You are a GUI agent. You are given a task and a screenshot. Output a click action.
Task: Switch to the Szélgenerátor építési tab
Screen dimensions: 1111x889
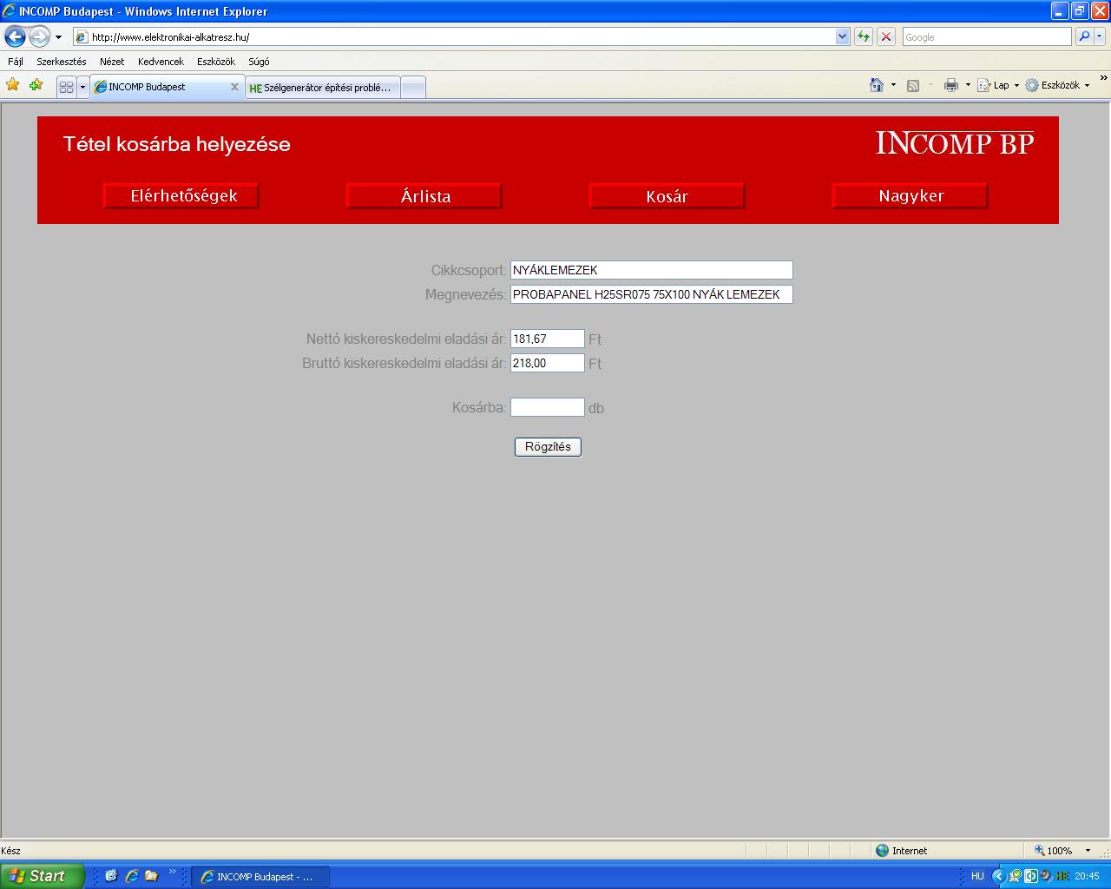[323, 88]
